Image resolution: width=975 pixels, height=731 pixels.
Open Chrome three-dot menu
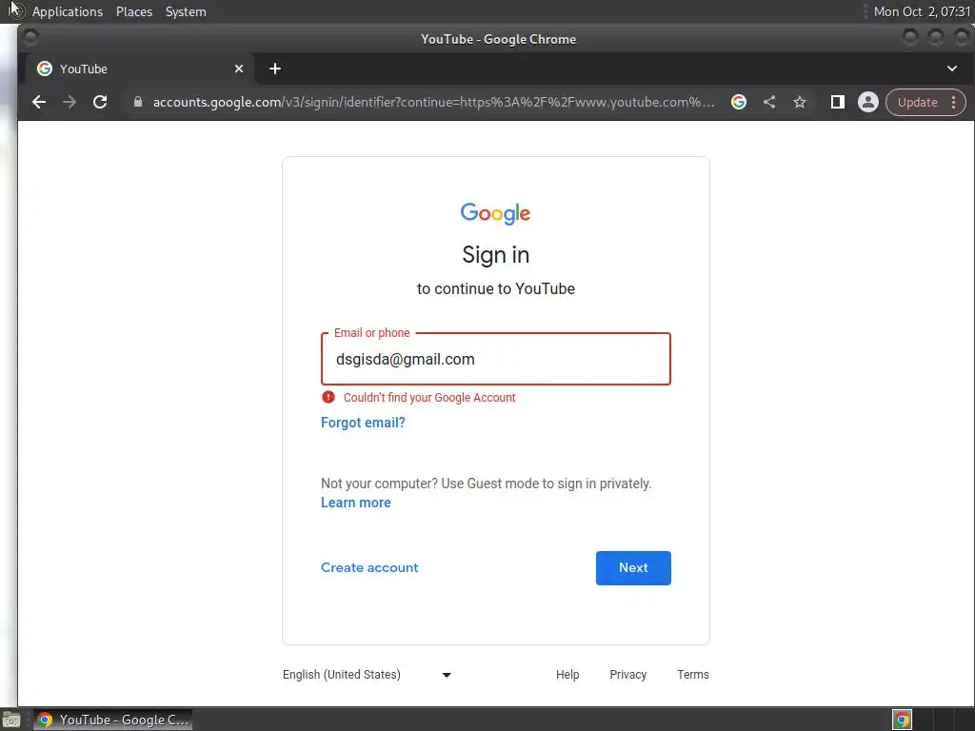pos(954,102)
